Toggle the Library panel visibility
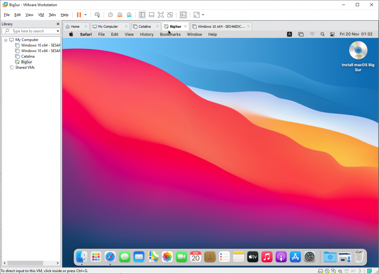The width and height of the screenshot is (379, 274). (142, 15)
